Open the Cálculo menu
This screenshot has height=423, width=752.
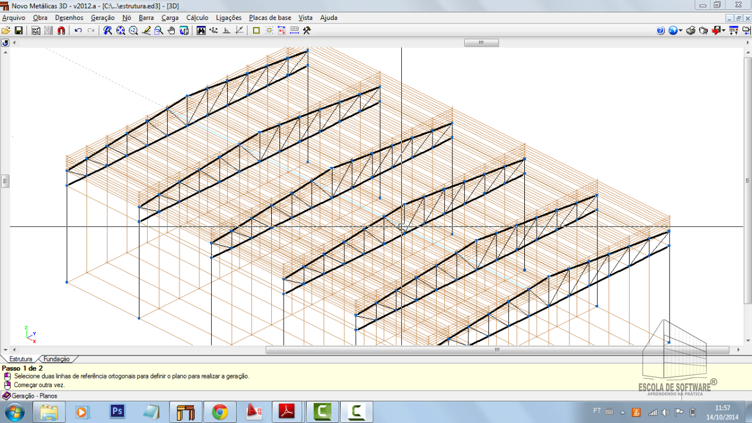point(197,18)
